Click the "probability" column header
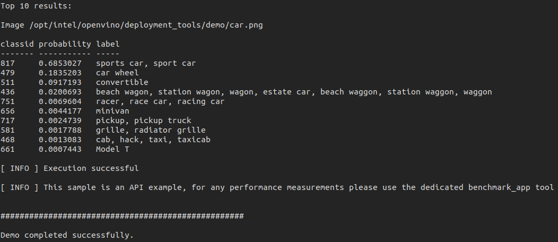Image resolution: width=558 pixels, height=242 pixels. (x=65, y=44)
